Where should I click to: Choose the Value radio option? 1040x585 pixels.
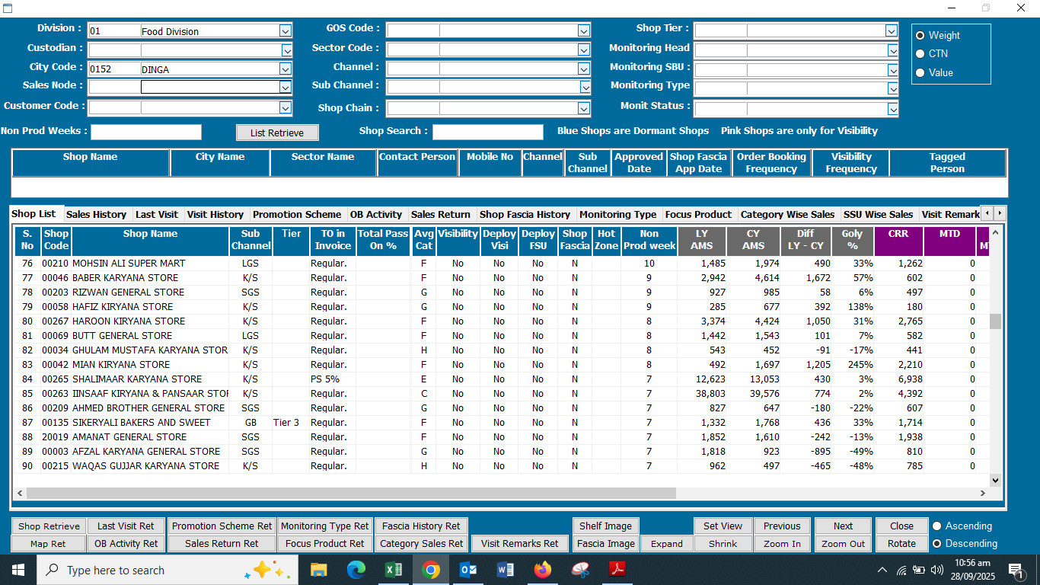[920, 73]
